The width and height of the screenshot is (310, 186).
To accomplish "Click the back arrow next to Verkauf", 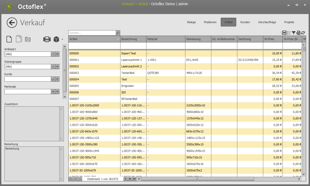I will (x=12, y=23).
